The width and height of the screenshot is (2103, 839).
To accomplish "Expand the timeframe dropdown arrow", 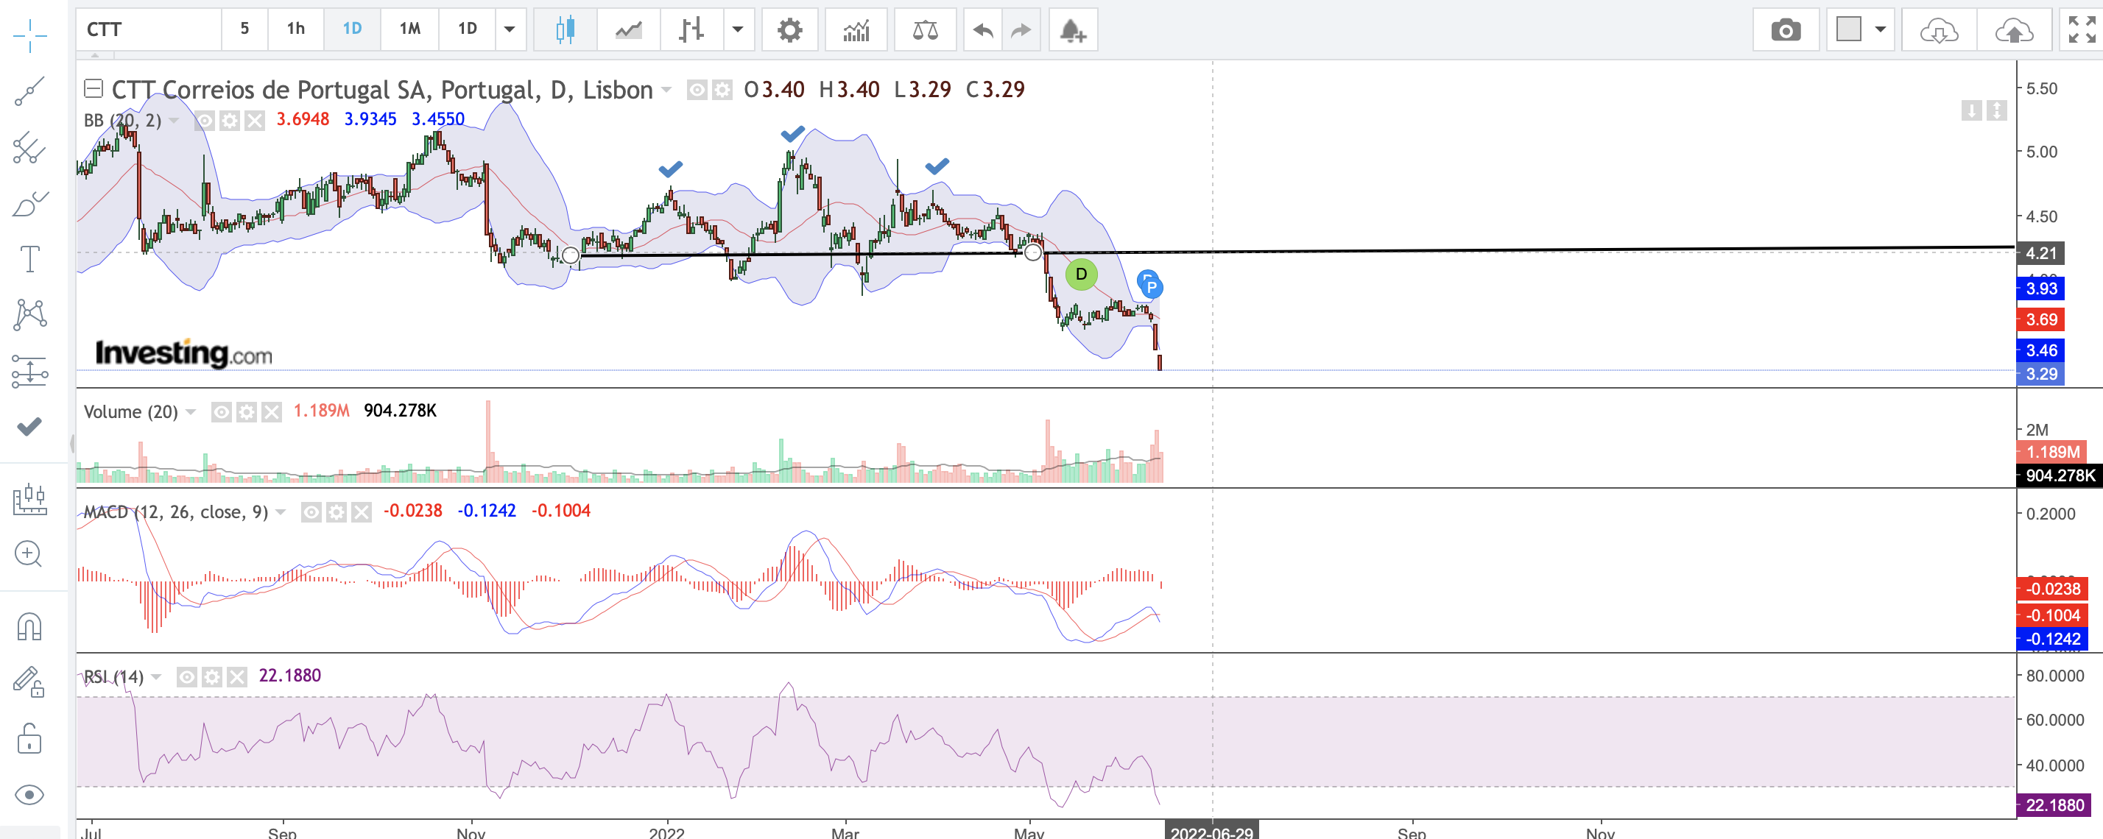I will tap(510, 29).
